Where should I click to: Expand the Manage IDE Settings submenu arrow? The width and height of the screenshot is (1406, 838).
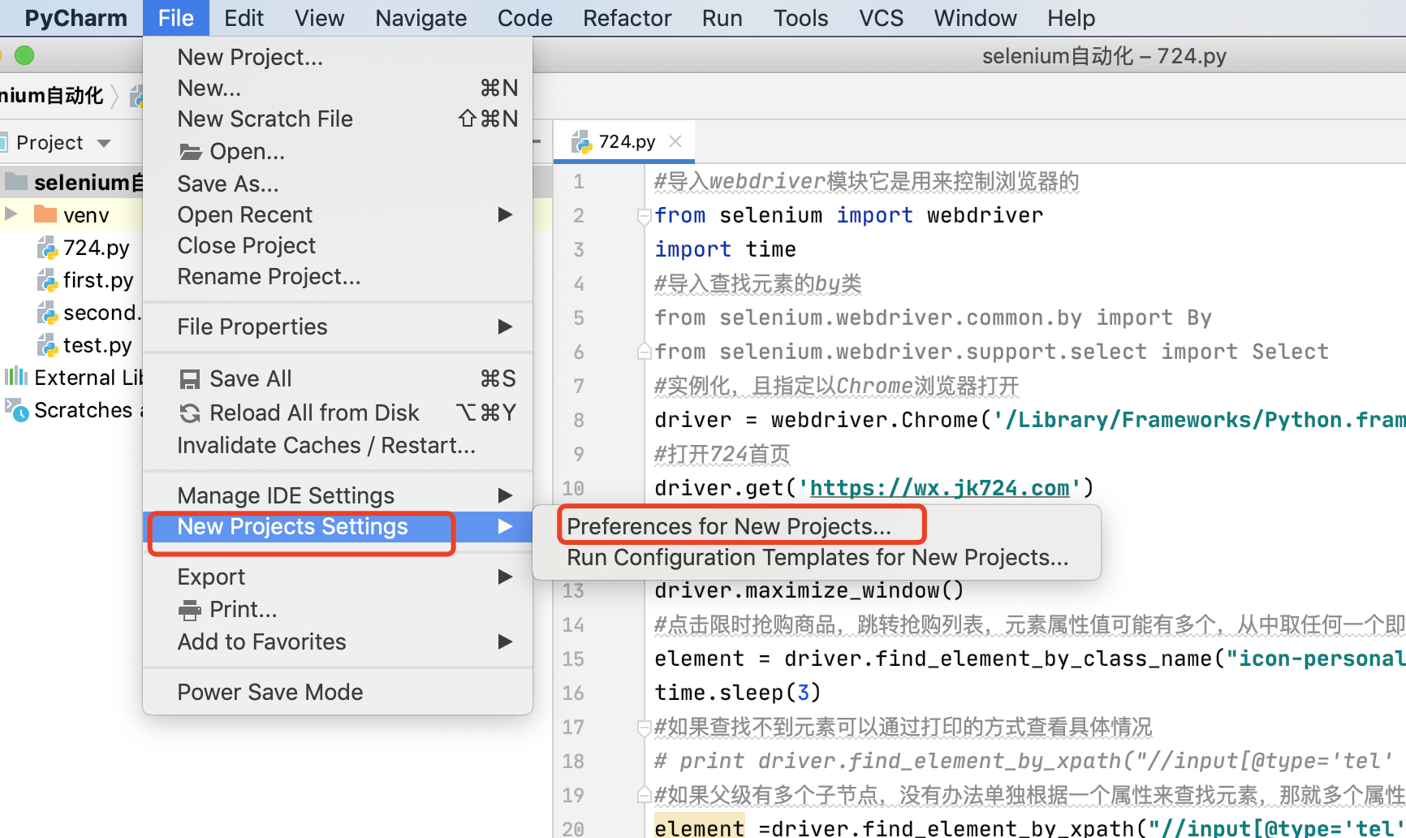tap(505, 495)
